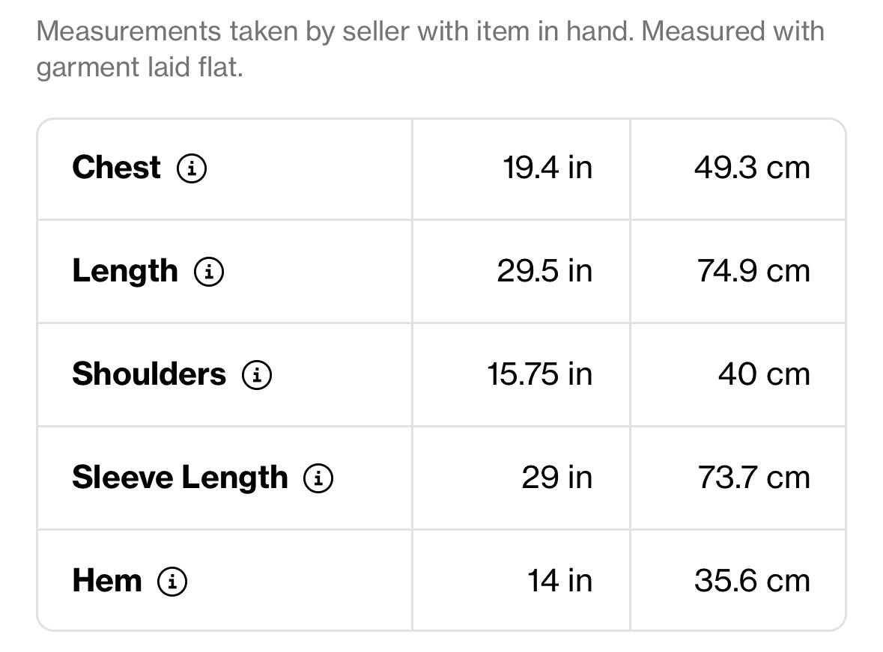Viewport: 883px width, 652px height.
Task: Click the 19.4 in chest value
Action: tap(547, 168)
